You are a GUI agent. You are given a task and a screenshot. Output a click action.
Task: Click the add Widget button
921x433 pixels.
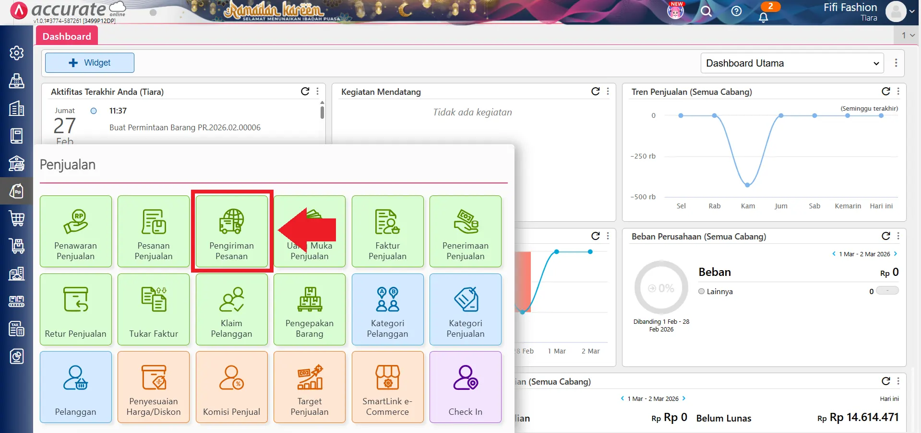tap(90, 63)
